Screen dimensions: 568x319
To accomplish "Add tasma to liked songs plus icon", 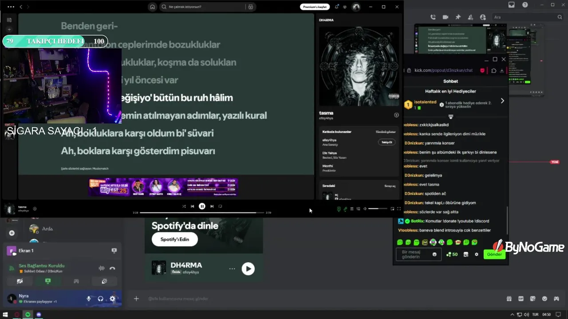I will tap(396, 115).
